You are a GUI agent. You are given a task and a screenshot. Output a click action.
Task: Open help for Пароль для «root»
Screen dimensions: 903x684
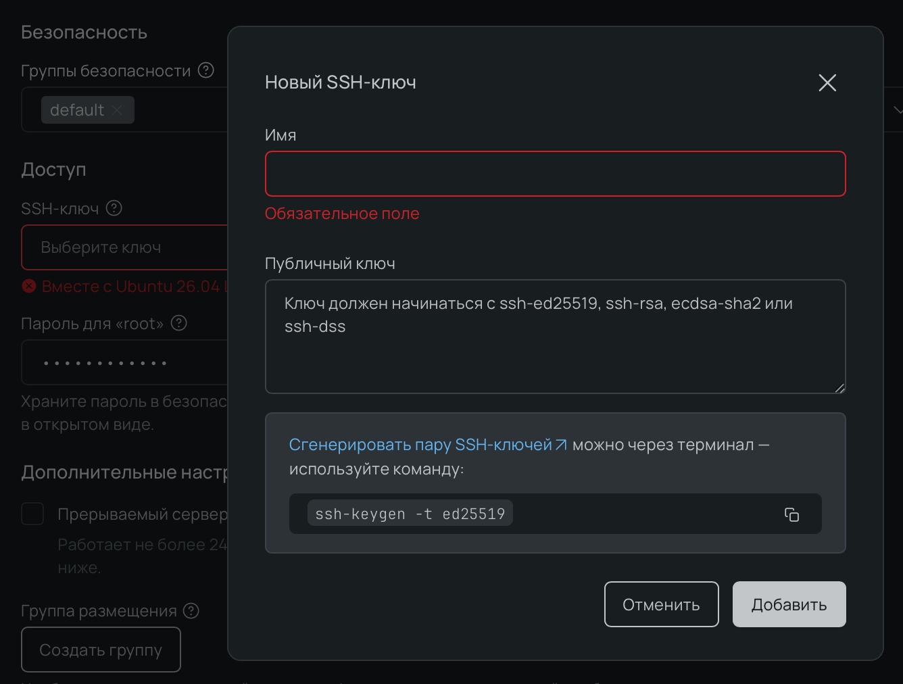tap(179, 323)
